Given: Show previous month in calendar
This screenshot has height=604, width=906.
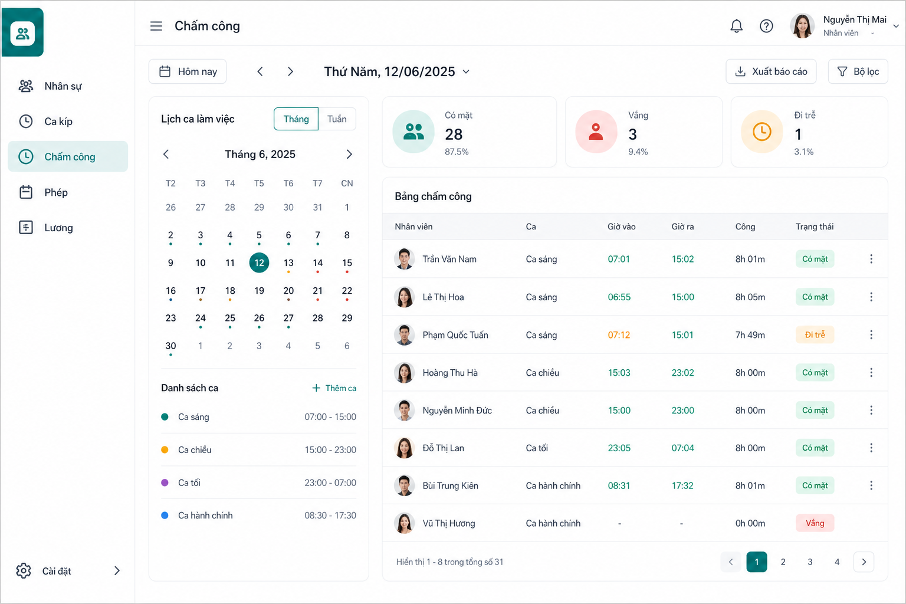Looking at the screenshot, I should coord(166,154).
